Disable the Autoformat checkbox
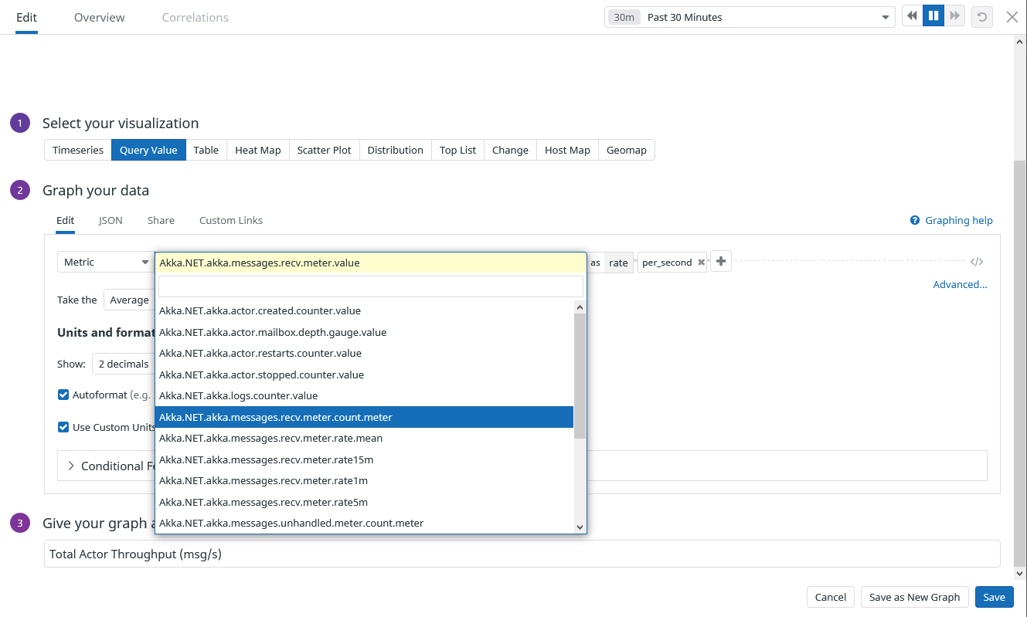This screenshot has height=617, width=1027. point(63,395)
